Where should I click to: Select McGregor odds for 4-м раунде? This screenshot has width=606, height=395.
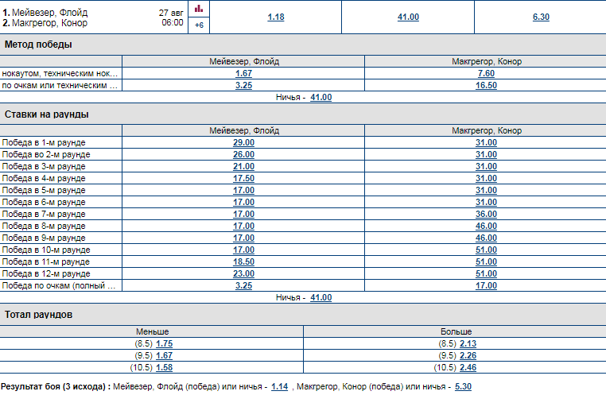click(486, 178)
